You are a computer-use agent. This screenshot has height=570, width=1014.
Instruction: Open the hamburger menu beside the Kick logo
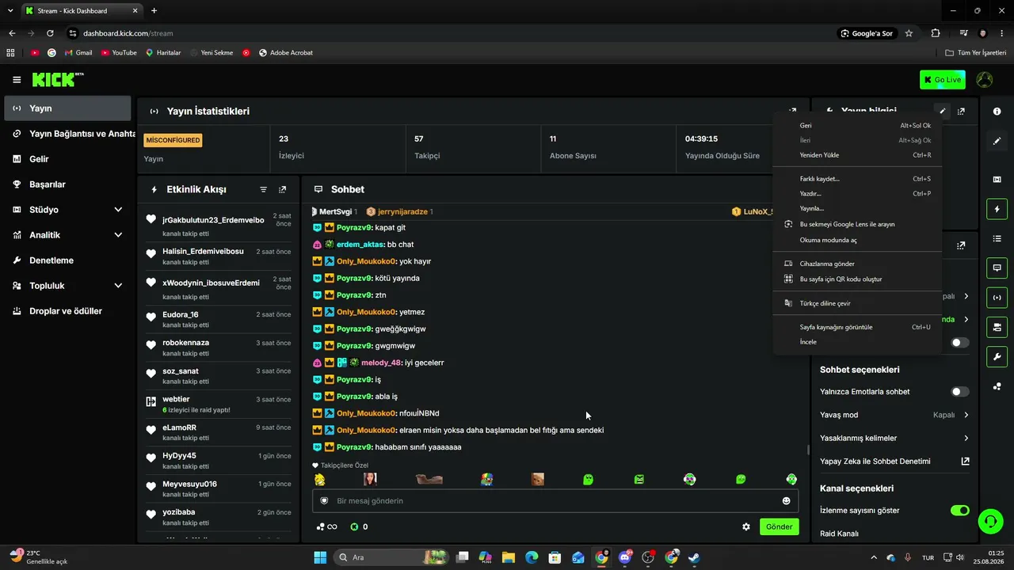17,80
